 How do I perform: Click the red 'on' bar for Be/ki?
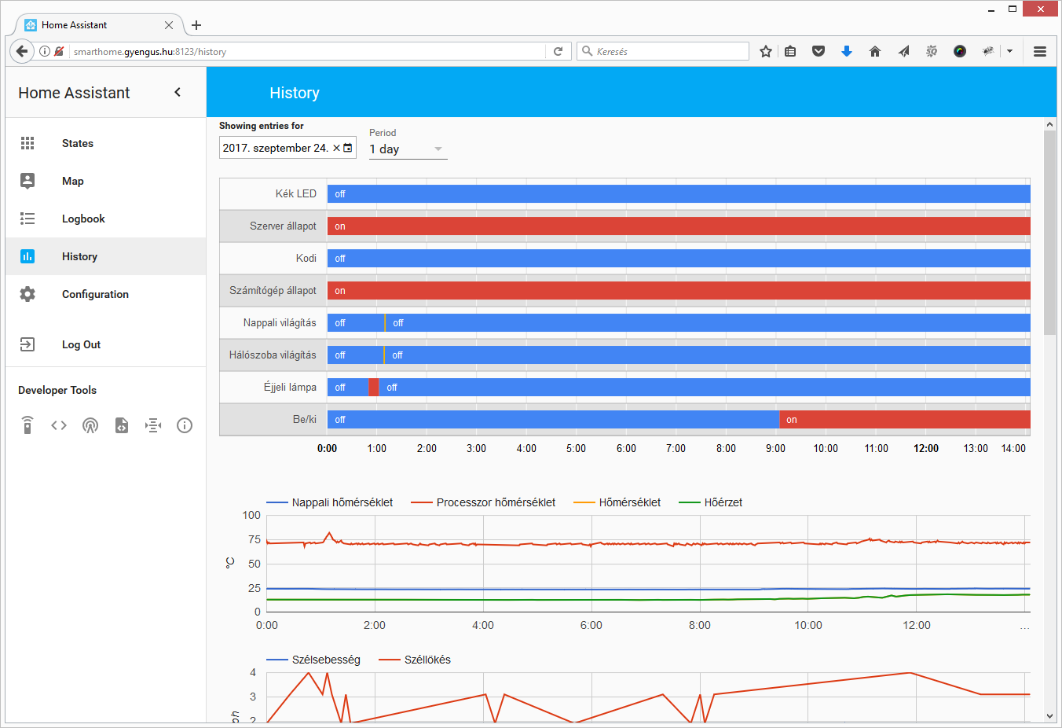point(903,420)
